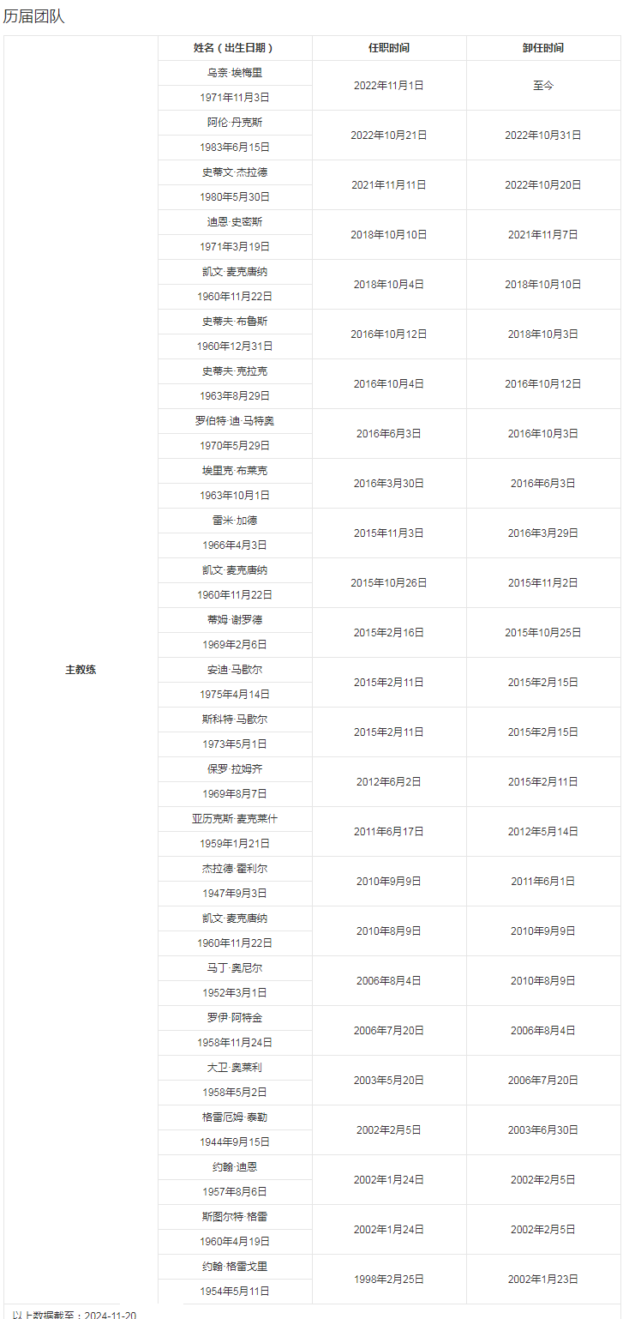The height and width of the screenshot is (1319, 623).
Task: Open the 罗伯特·迪·马特奥 entry
Action: pyautogui.click(x=235, y=421)
